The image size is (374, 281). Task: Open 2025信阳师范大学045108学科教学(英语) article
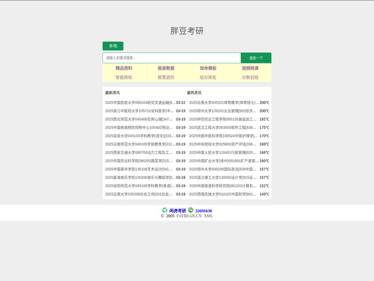(x=140, y=186)
